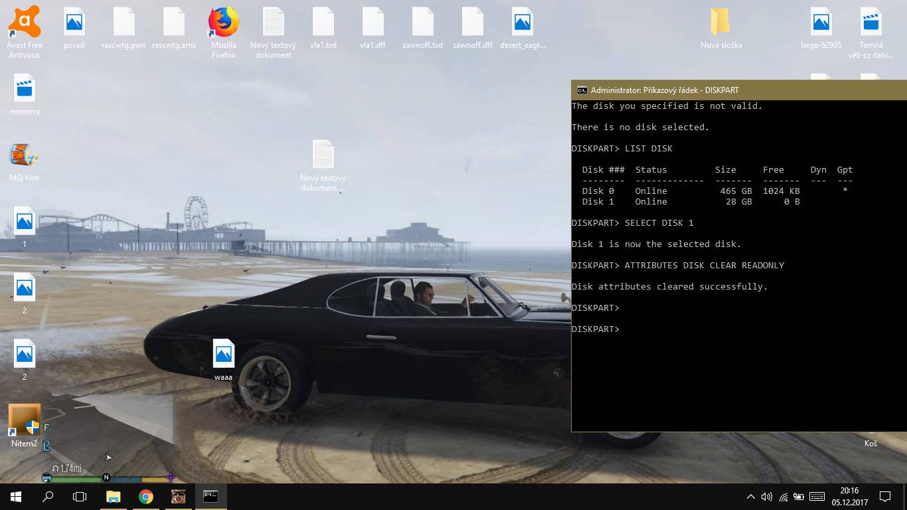Click the text "There is no disk selected."
This screenshot has width=907, height=510.
point(640,127)
